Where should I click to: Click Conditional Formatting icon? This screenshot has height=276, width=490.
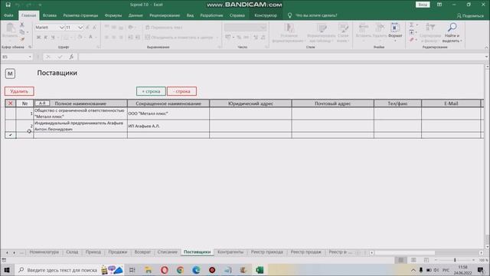click(289, 28)
